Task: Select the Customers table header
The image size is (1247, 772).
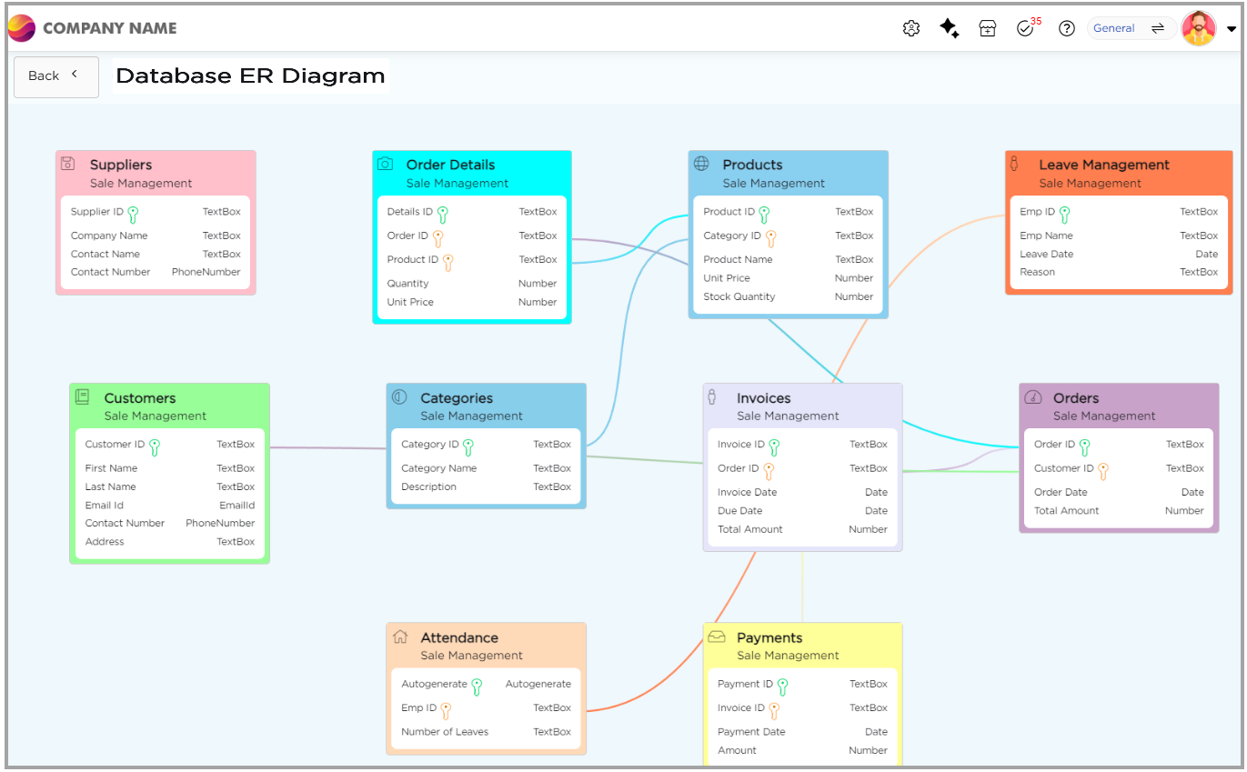Action: [139, 398]
